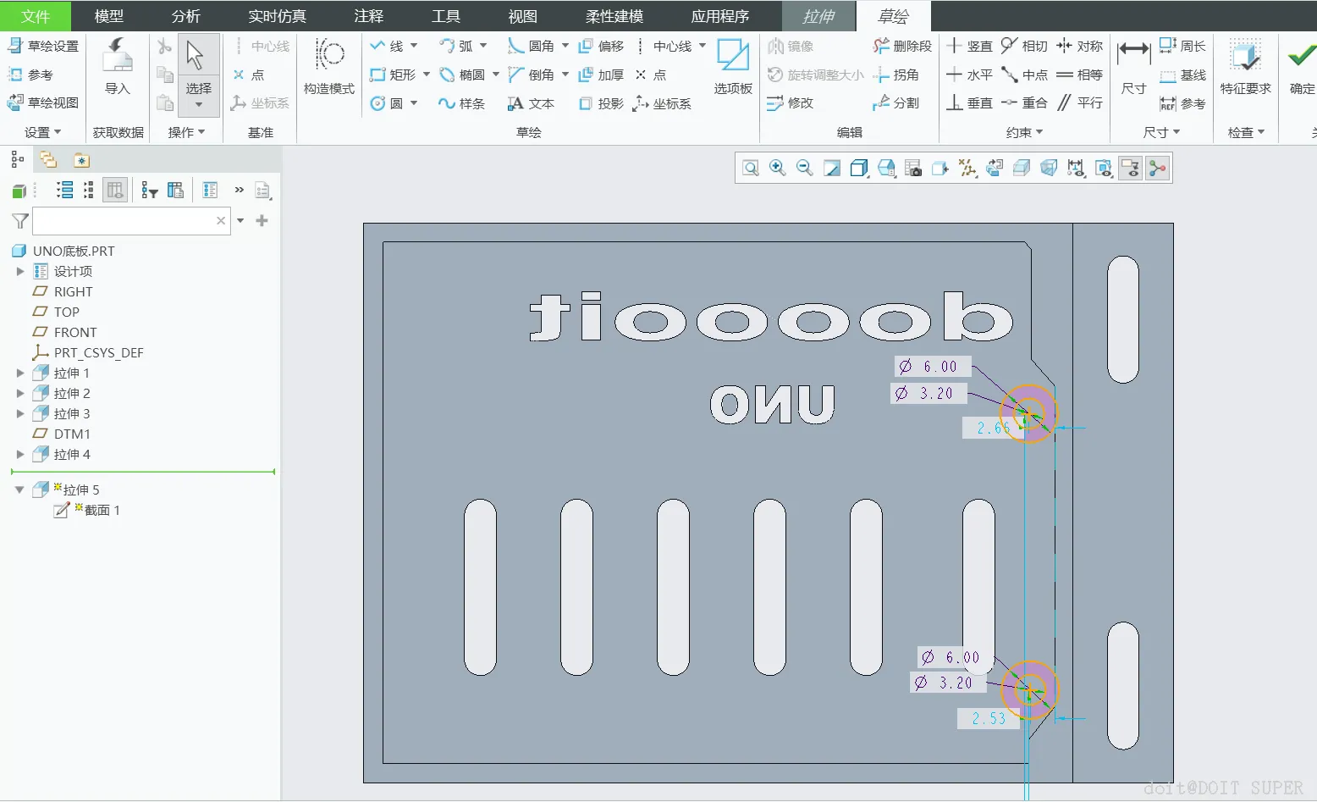Open the 圆 circle dropdown arrow
This screenshot has width=1317, height=802.
tap(414, 103)
